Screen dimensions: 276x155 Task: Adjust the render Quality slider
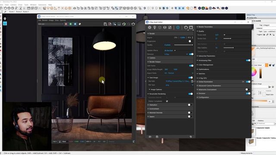(x=183, y=45)
